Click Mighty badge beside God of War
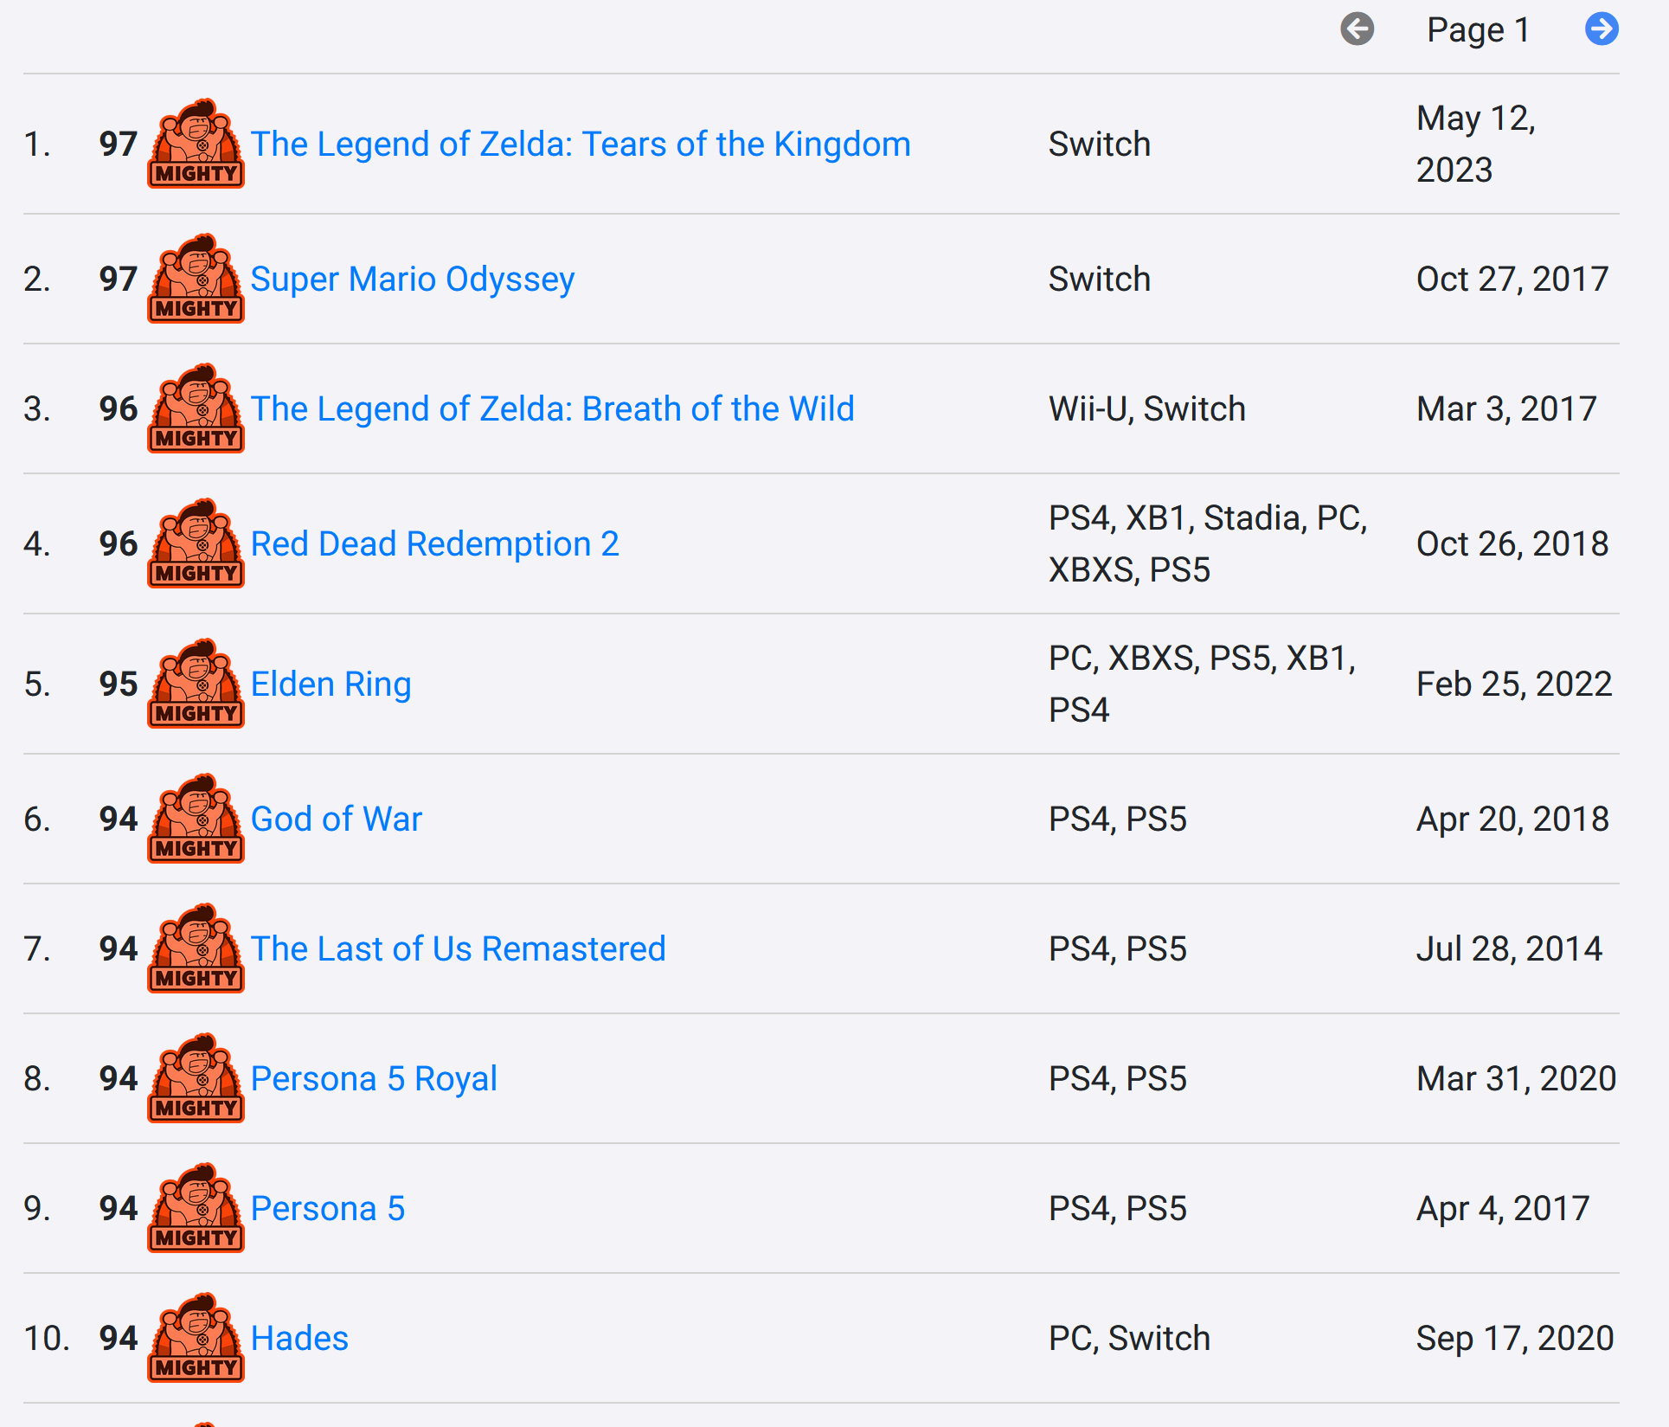This screenshot has height=1427, width=1669. point(196,819)
